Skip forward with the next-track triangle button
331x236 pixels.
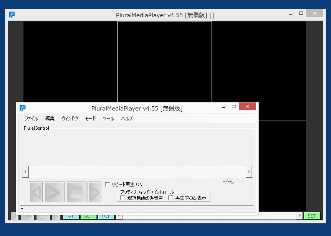[x=94, y=192]
